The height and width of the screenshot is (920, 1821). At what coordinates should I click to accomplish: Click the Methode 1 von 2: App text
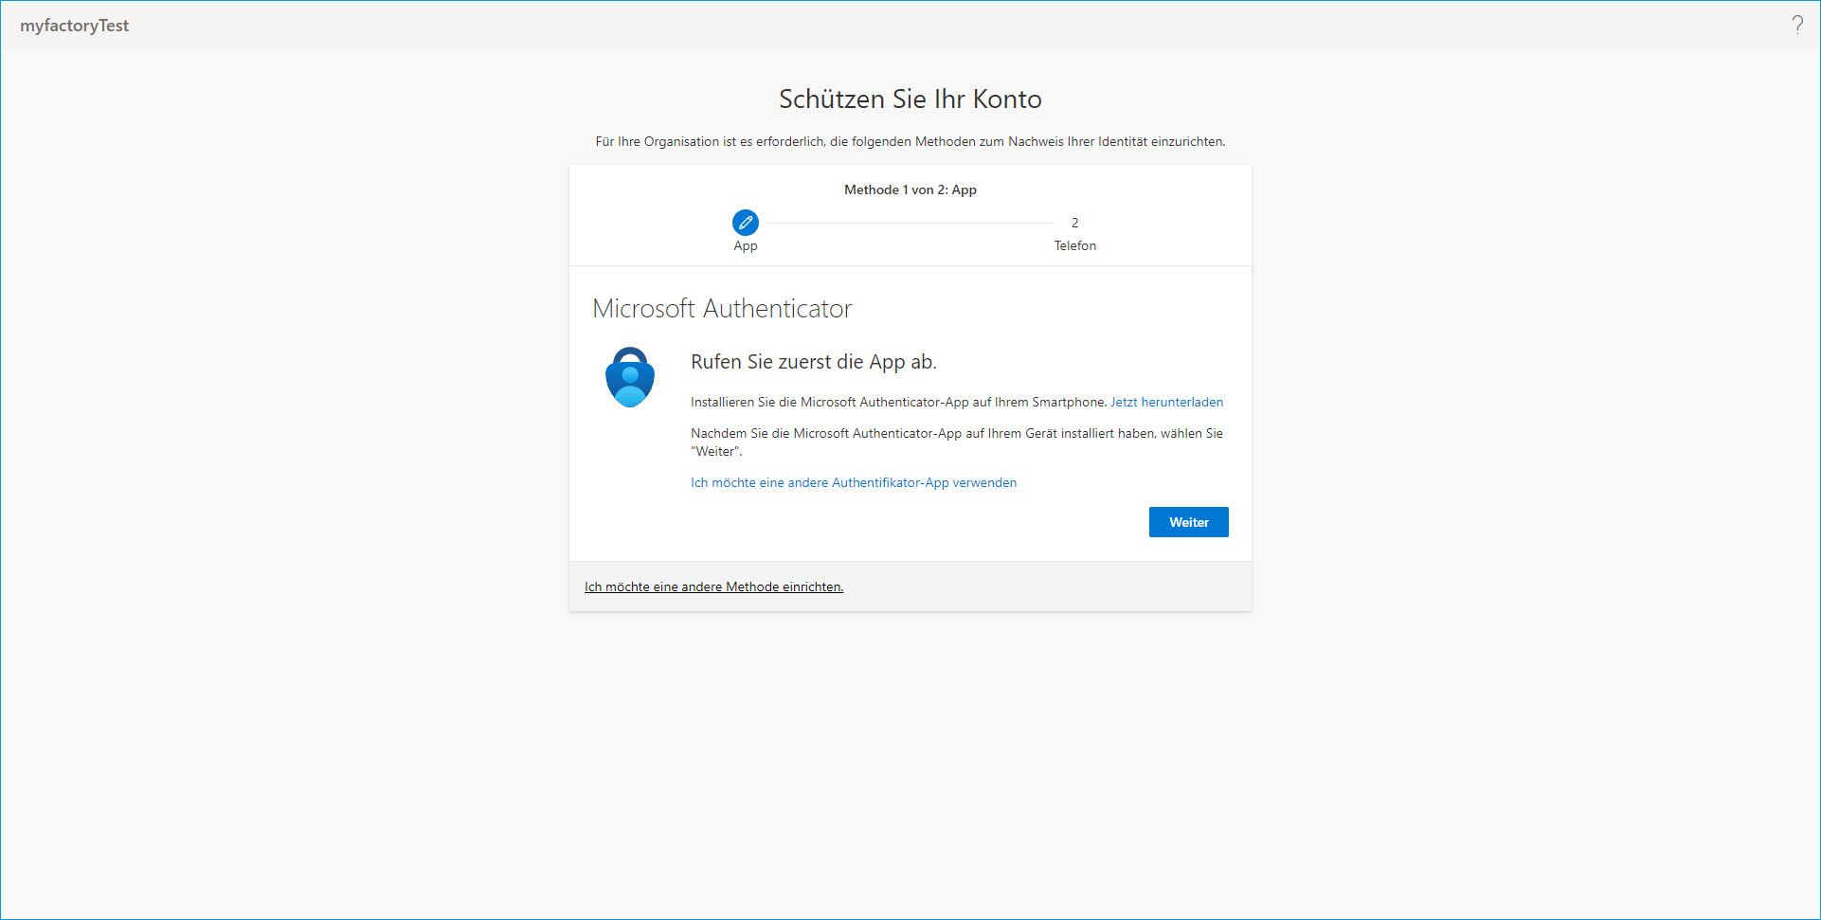click(910, 189)
